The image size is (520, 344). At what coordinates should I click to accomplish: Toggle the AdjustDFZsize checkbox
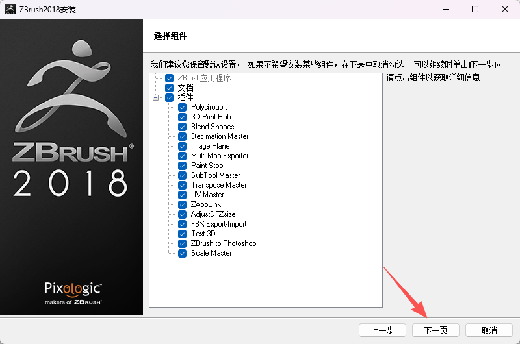[x=183, y=215]
